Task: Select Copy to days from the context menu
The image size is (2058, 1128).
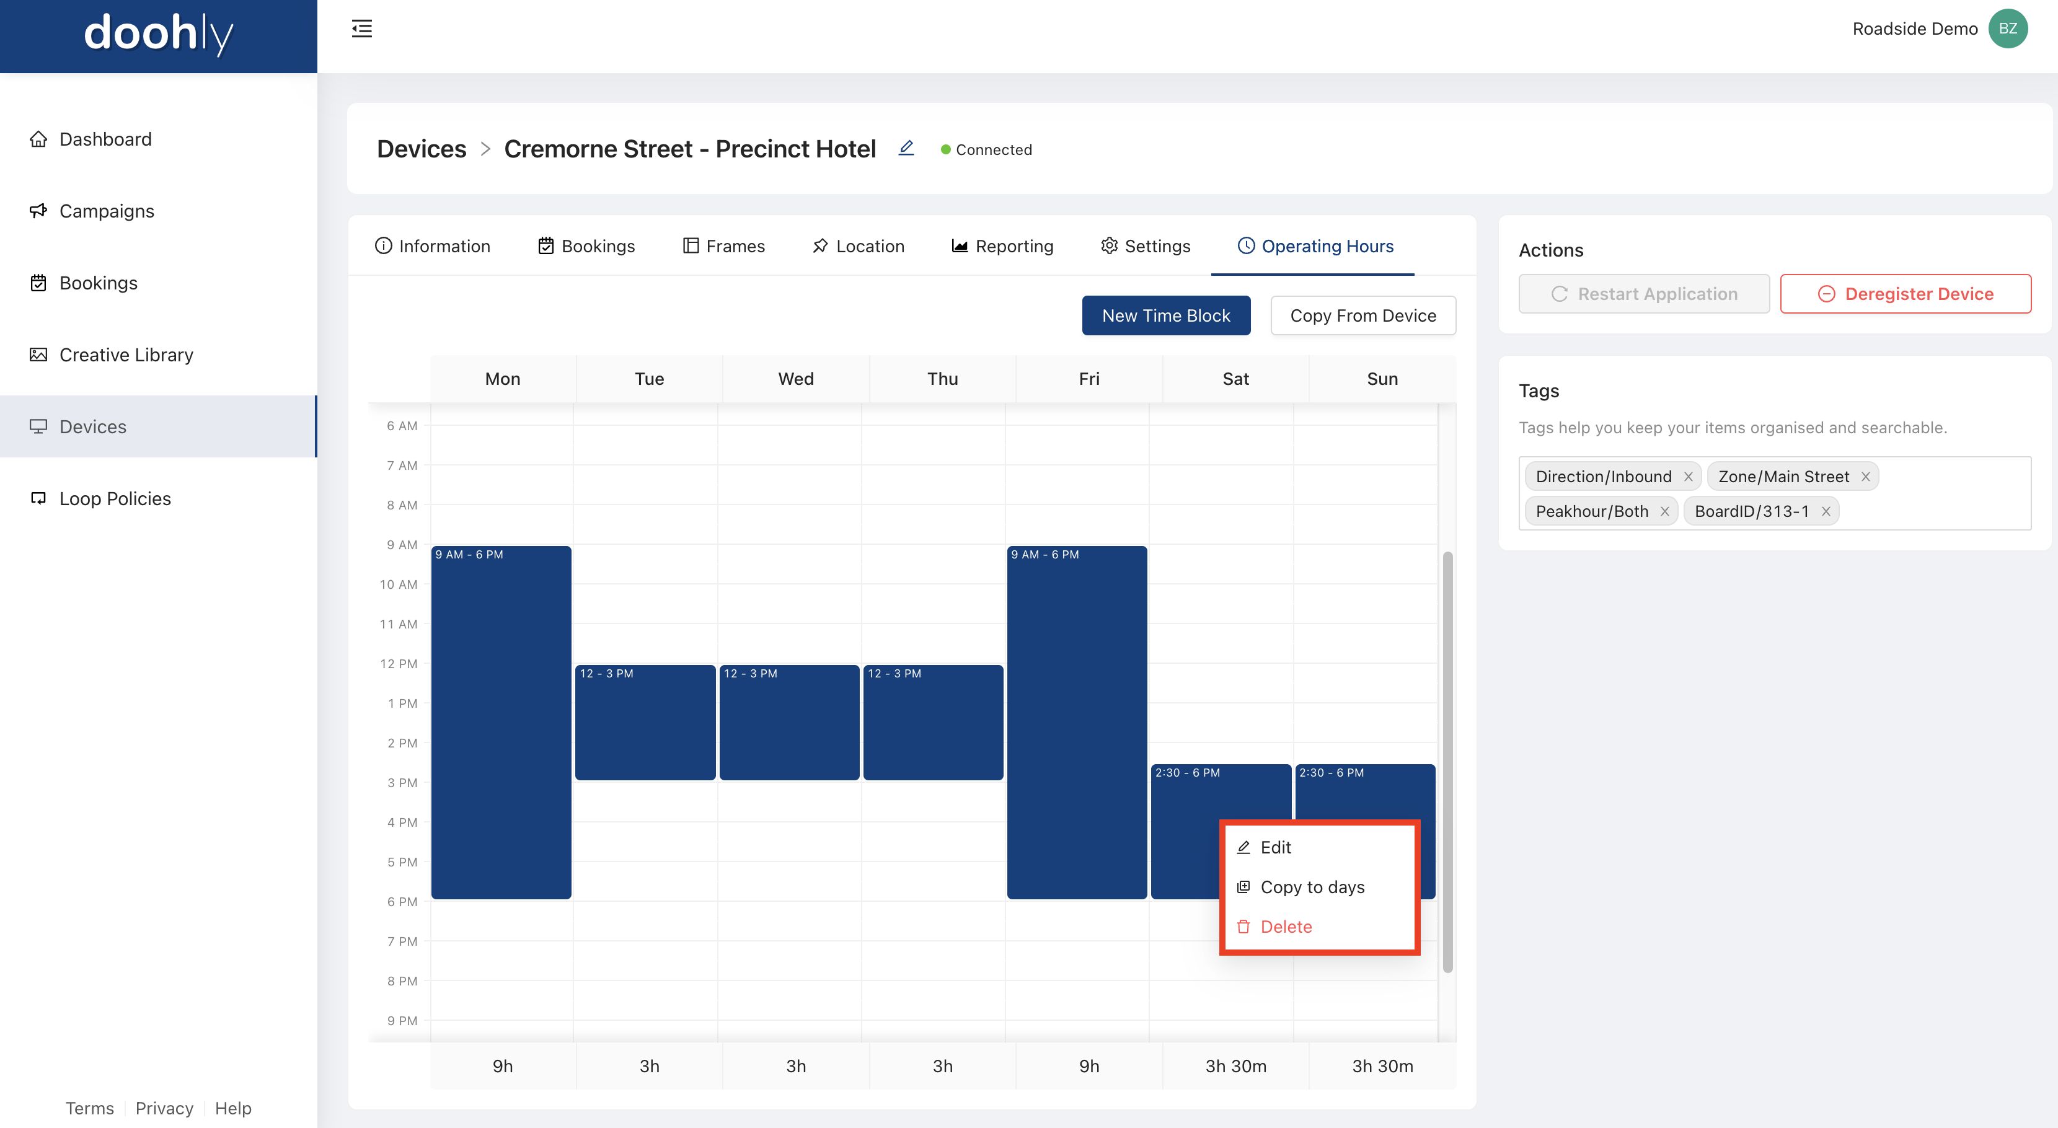Action: [1312, 887]
